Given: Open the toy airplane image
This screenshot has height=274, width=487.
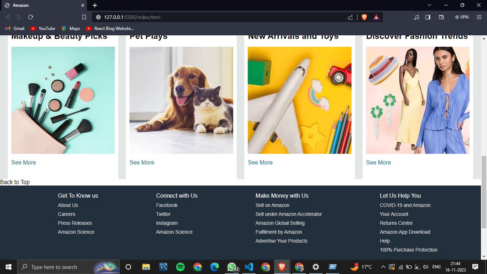Looking at the screenshot, I should (x=300, y=100).
